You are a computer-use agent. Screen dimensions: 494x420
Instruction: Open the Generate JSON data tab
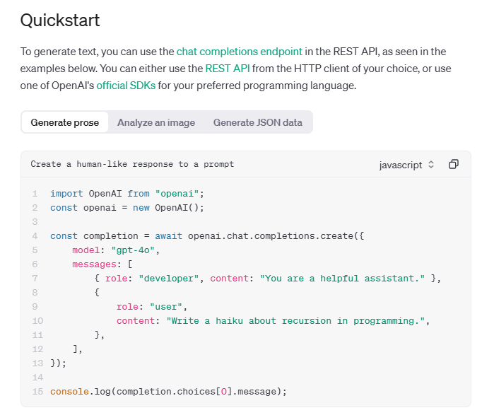tap(257, 122)
